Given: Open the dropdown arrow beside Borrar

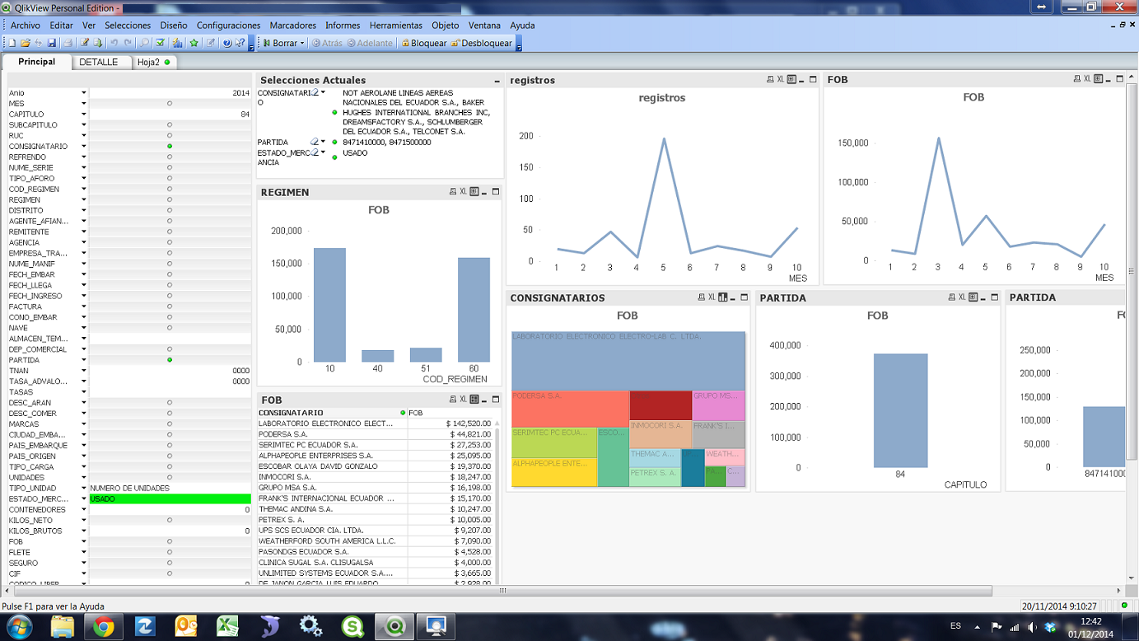Looking at the screenshot, I should (x=302, y=43).
